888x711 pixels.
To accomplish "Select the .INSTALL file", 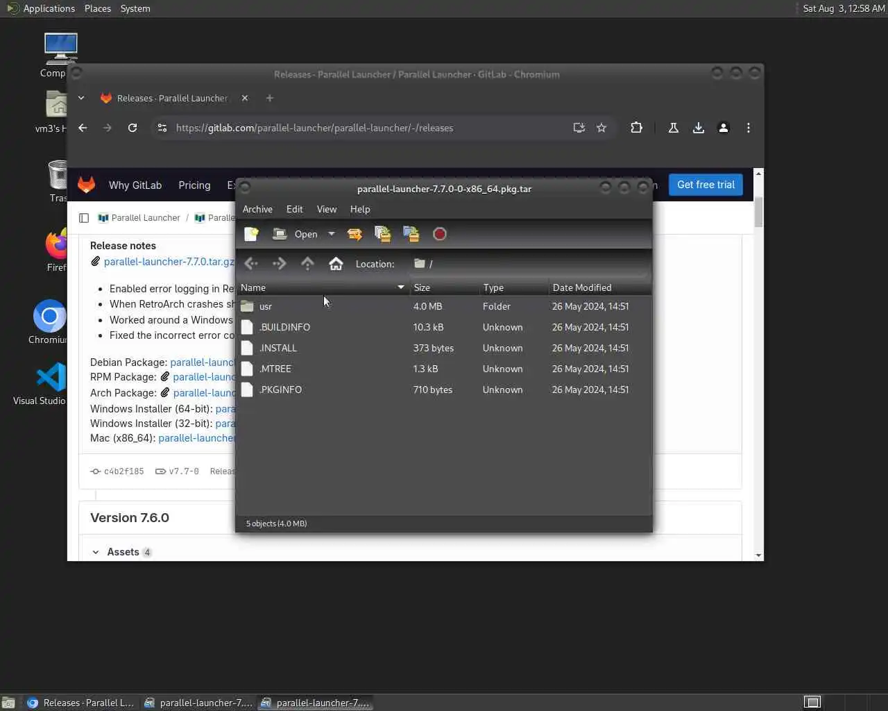I will point(444,348).
